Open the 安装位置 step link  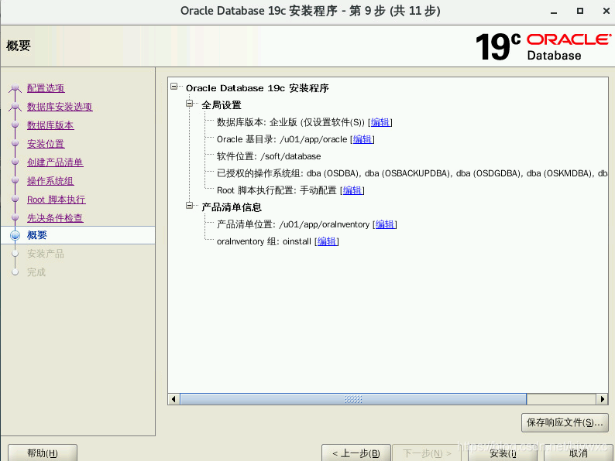(x=46, y=144)
